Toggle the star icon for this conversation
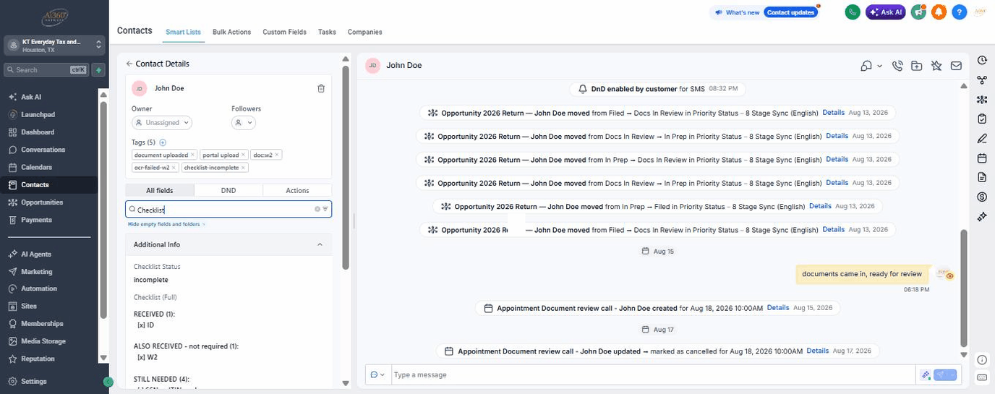 click(x=936, y=66)
